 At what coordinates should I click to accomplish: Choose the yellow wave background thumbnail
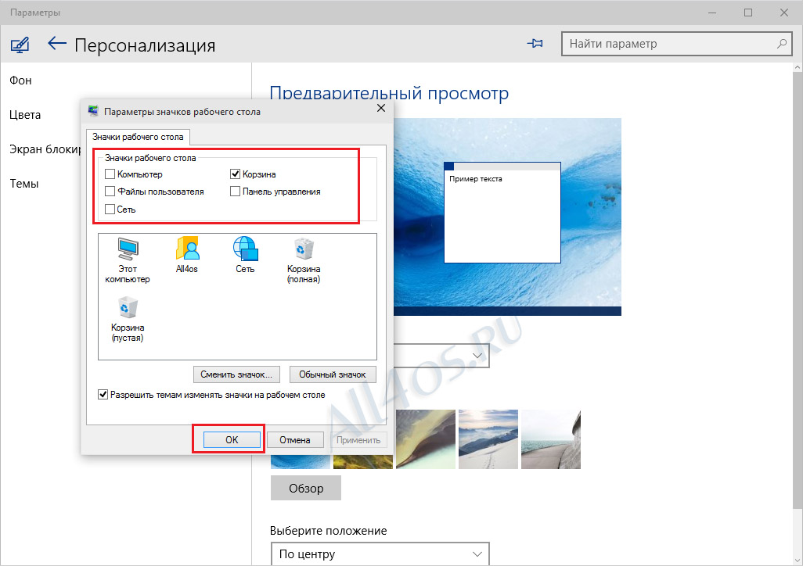(x=426, y=439)
